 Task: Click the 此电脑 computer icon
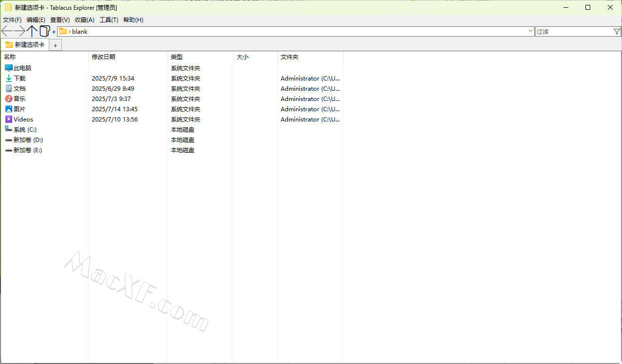(9, 68)
